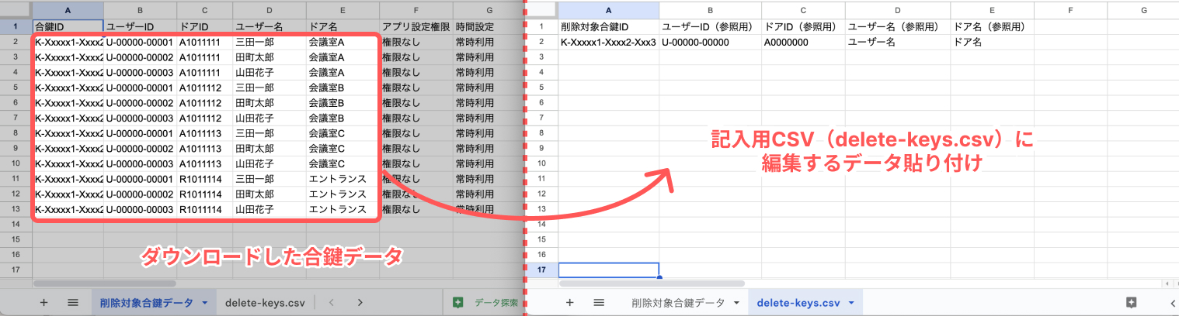The height and width of the screenshot is (316, 1179).
Task: Open dropdown on 削除対象合鍵データ tab in right spreadsheet
Action: (x=736, y=303)
